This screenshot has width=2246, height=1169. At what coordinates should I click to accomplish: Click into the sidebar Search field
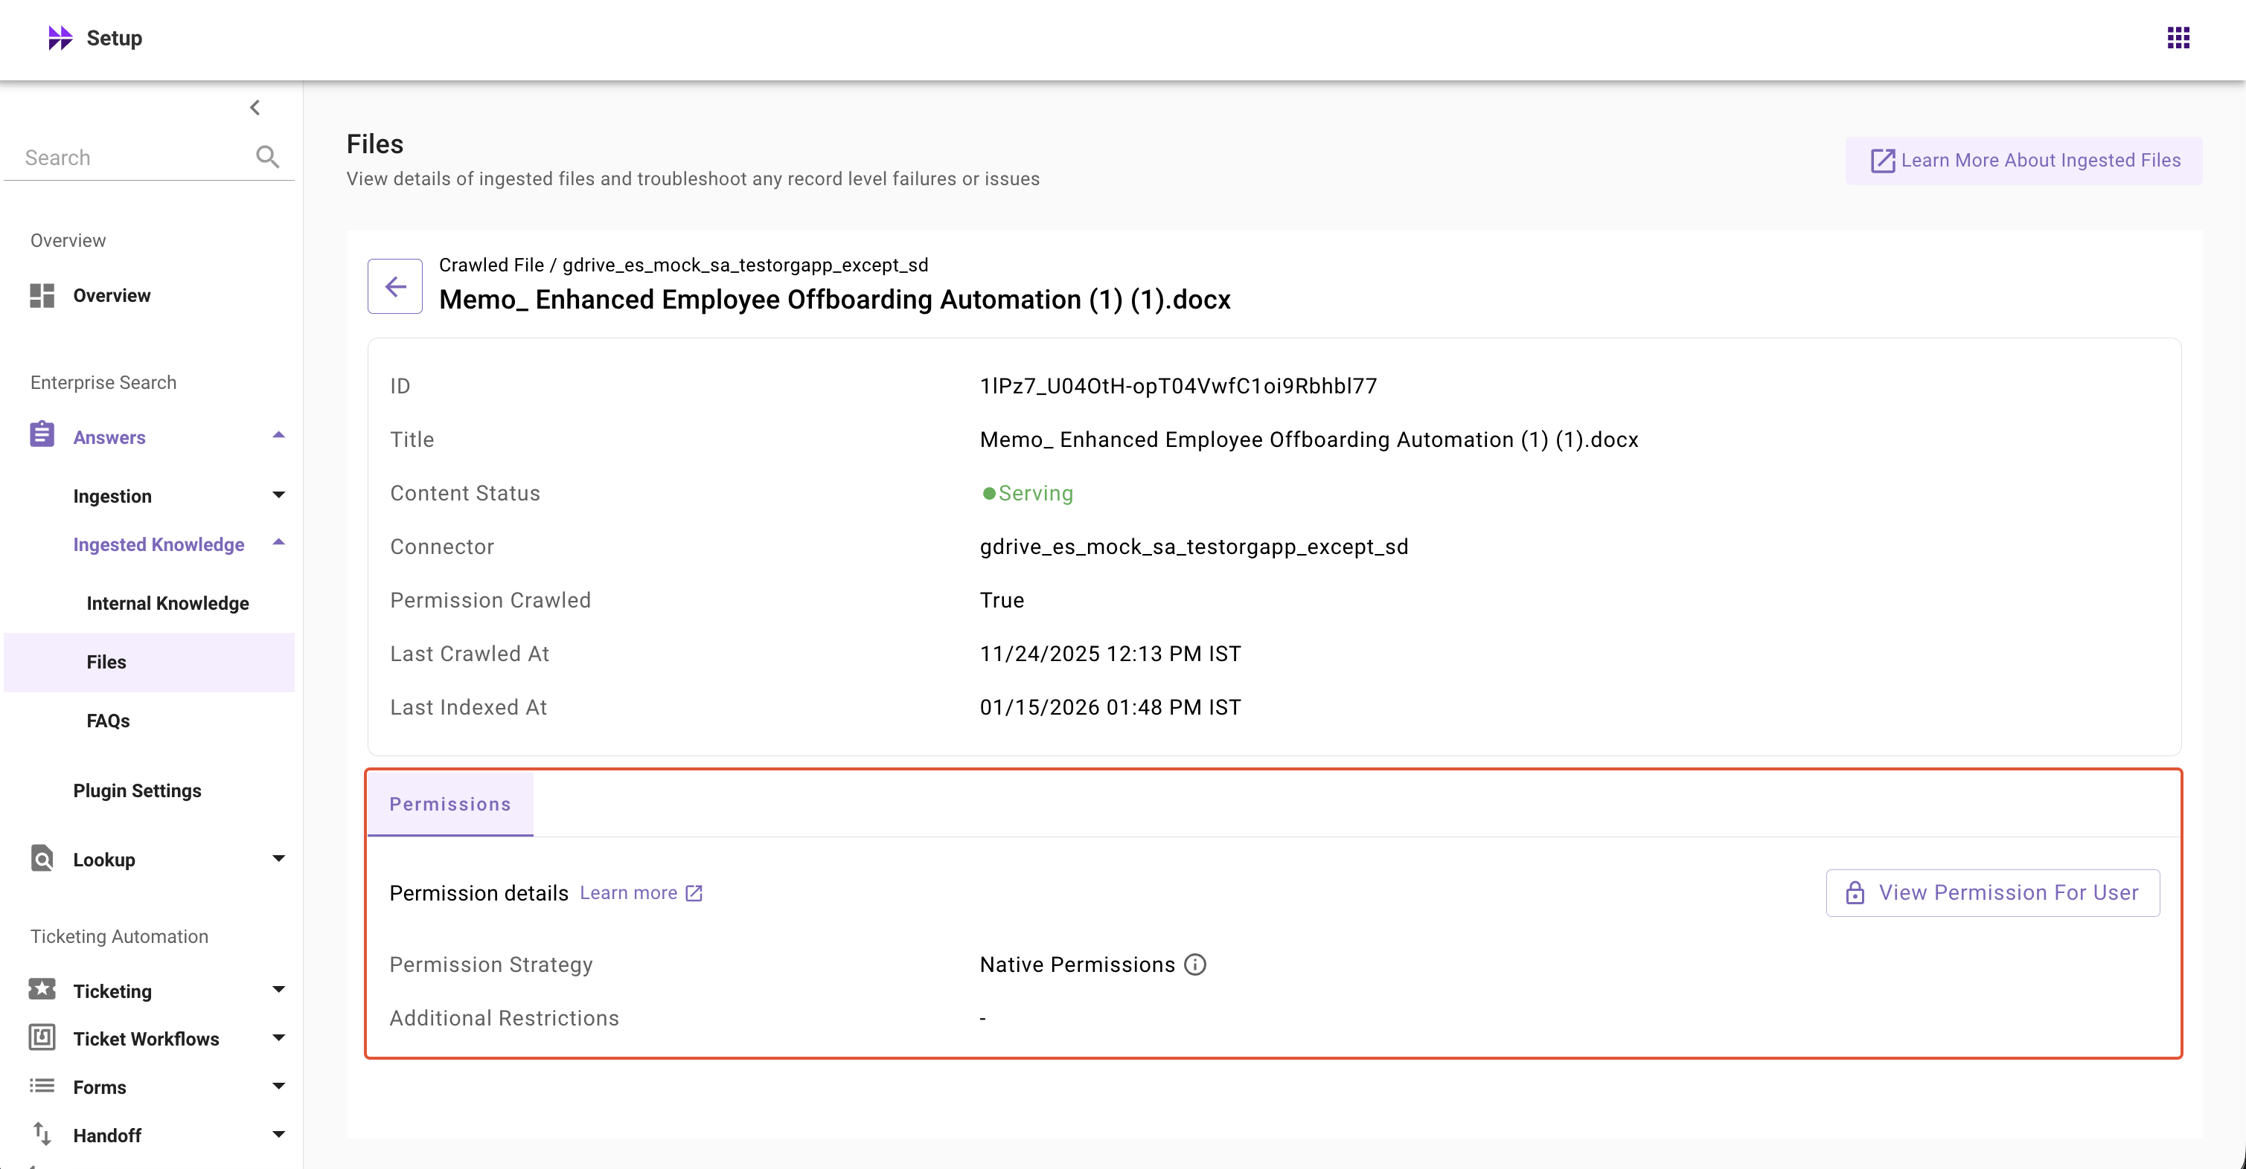tap(131, 158)
